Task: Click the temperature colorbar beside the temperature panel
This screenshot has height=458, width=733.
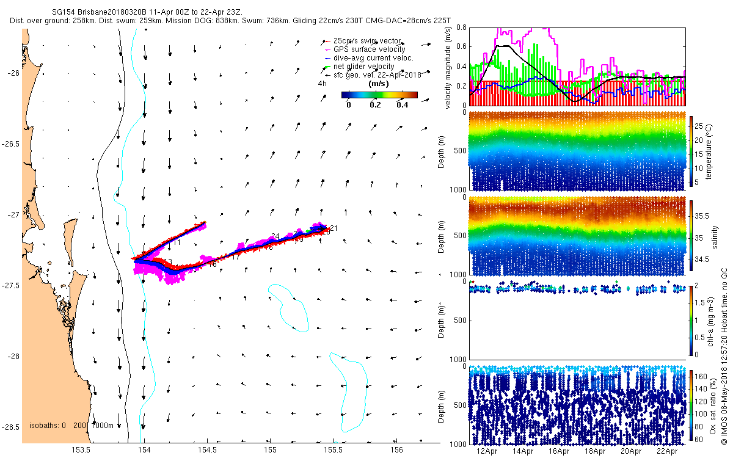Action: (691, 151)
